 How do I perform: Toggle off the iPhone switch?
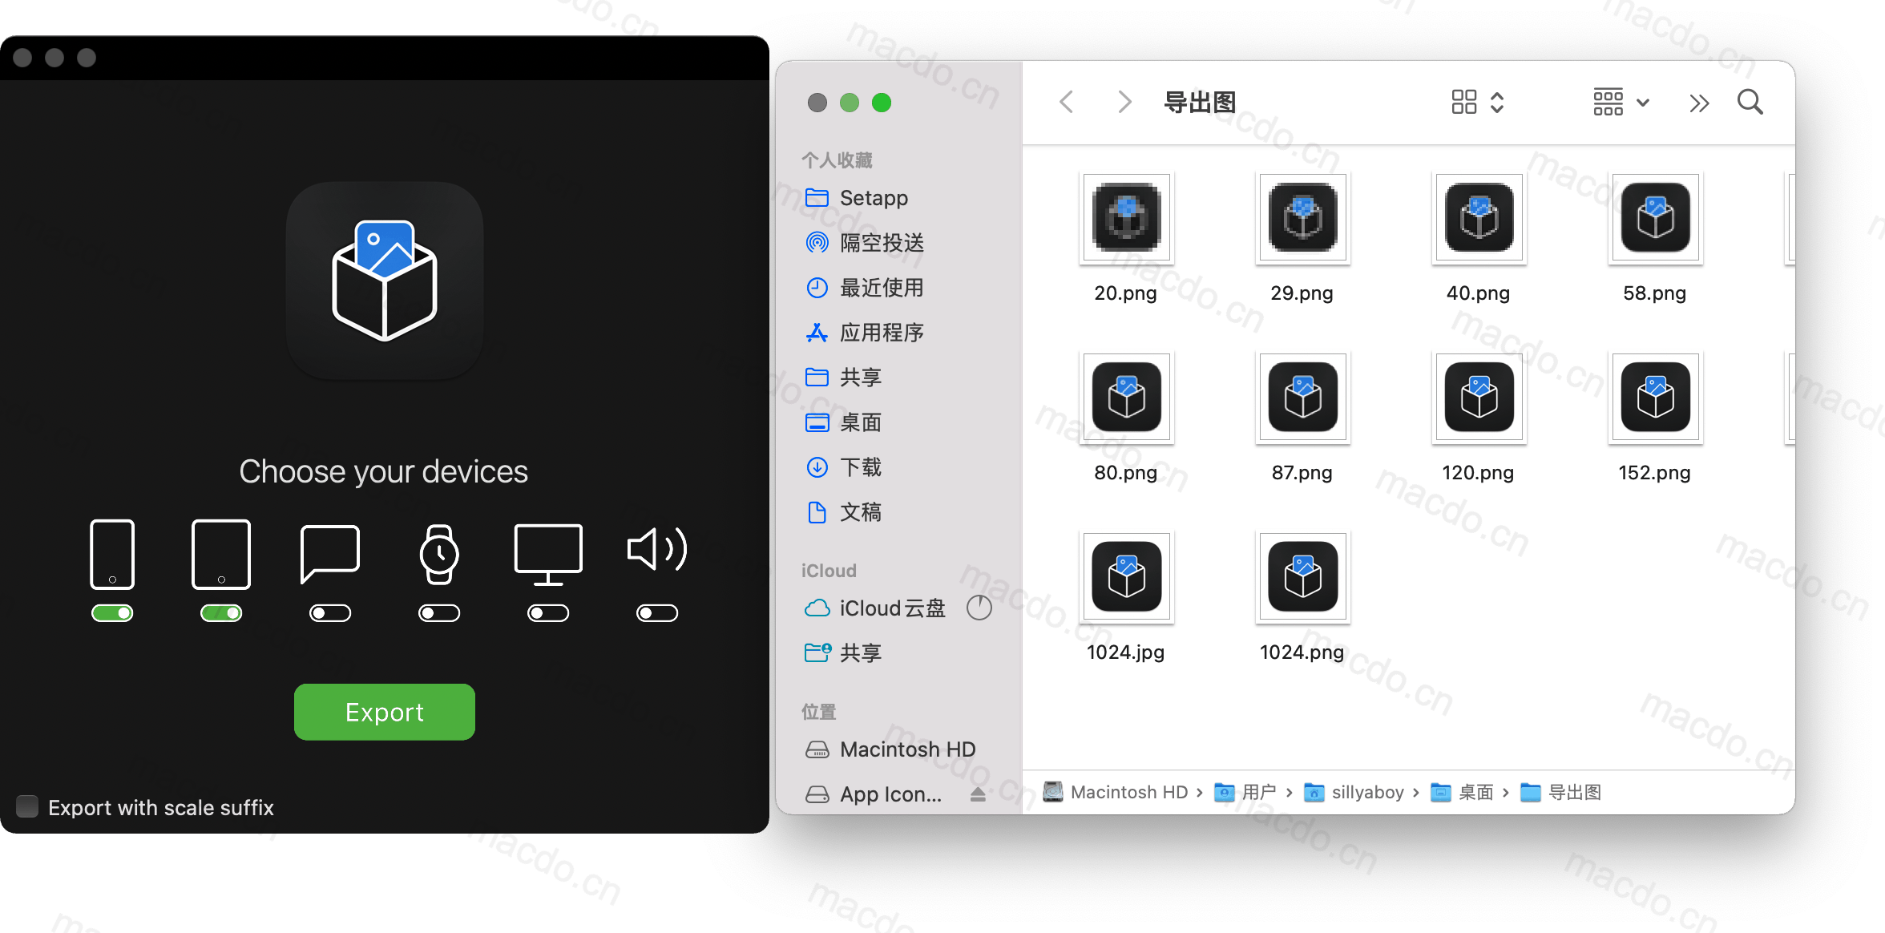pos(112,613)
